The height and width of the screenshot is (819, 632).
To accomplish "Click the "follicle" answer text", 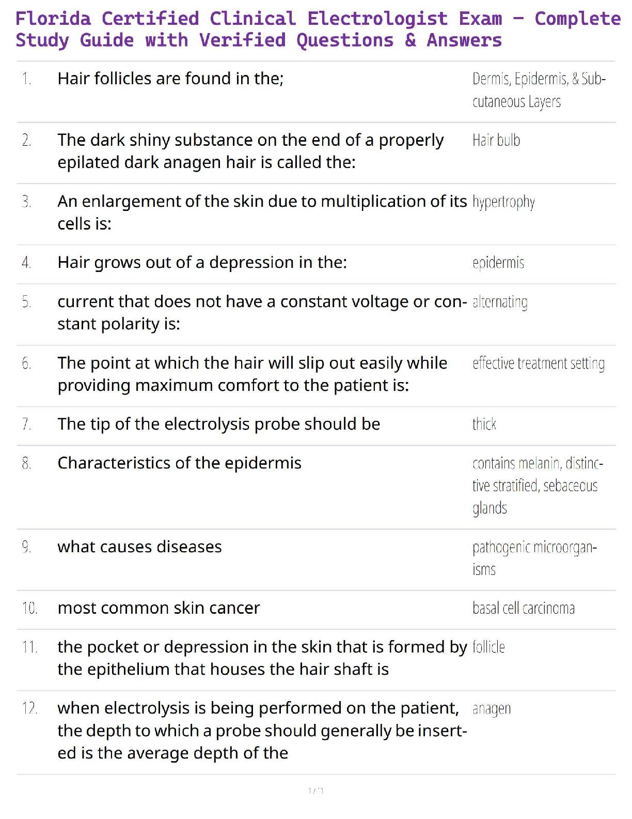I will click(x=488, y=647).
